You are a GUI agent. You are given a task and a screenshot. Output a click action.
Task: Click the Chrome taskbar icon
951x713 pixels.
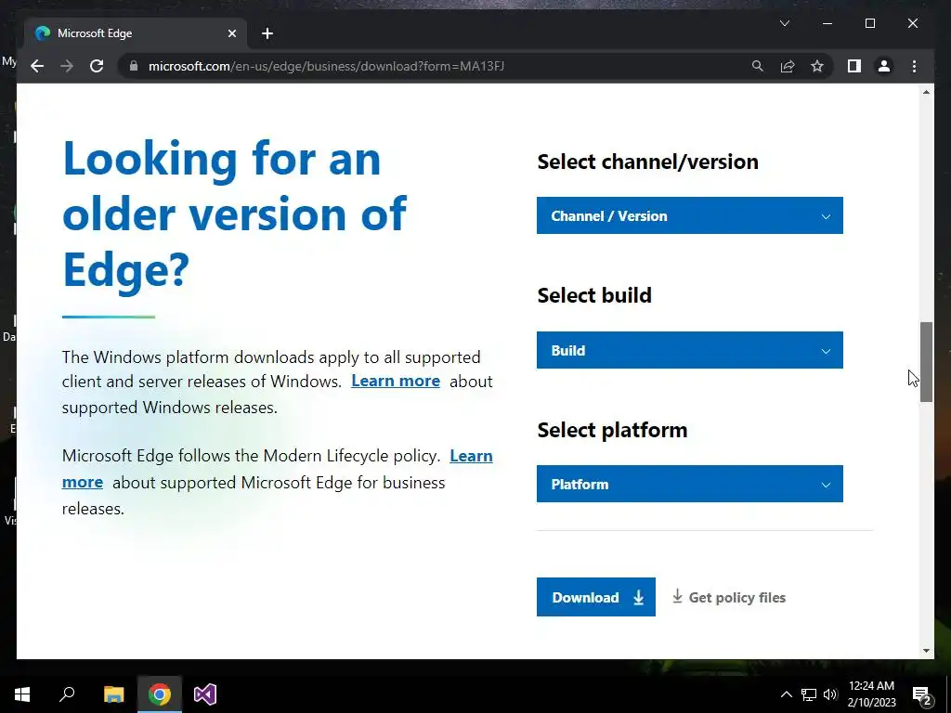(160, 694)
